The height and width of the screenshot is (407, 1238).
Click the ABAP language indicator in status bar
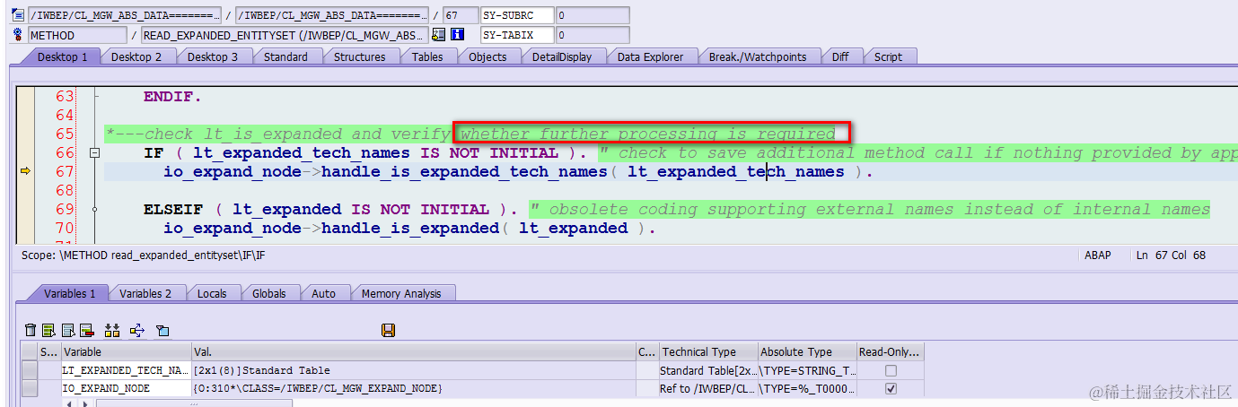click(1097, 255)
